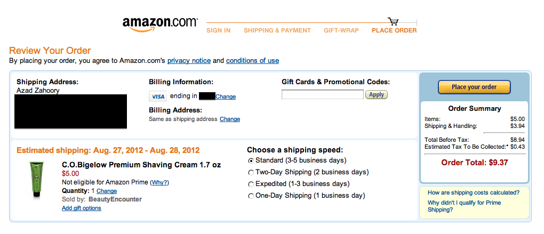
Task: Click the shopping cart icon
Action: click(393, 21)
